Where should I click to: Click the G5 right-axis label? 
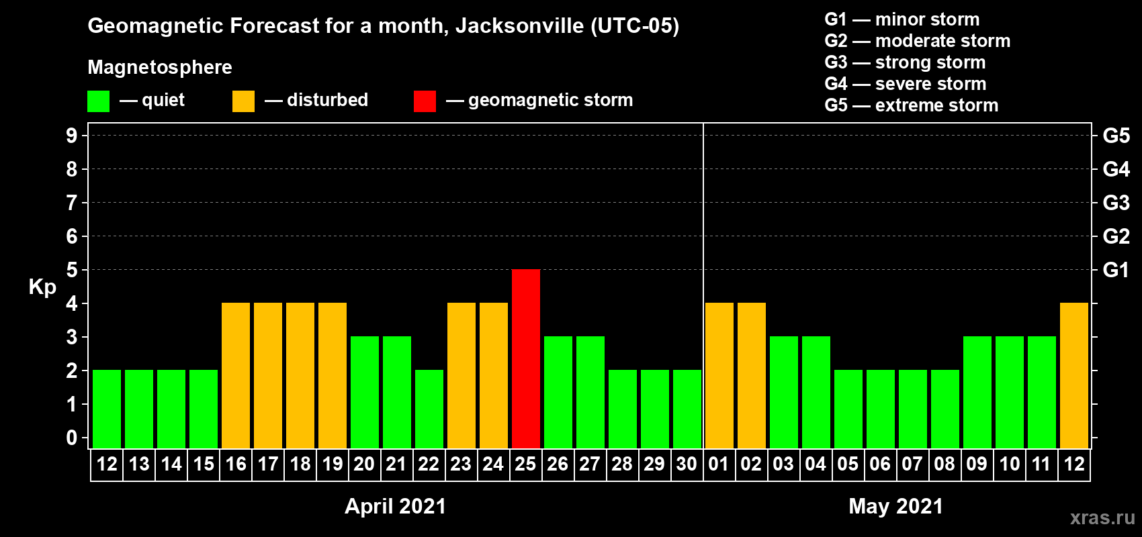pos(1116,136)
